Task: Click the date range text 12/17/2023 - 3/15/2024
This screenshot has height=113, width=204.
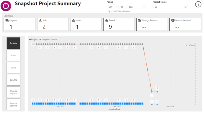Action: click(x=120, y=11)
